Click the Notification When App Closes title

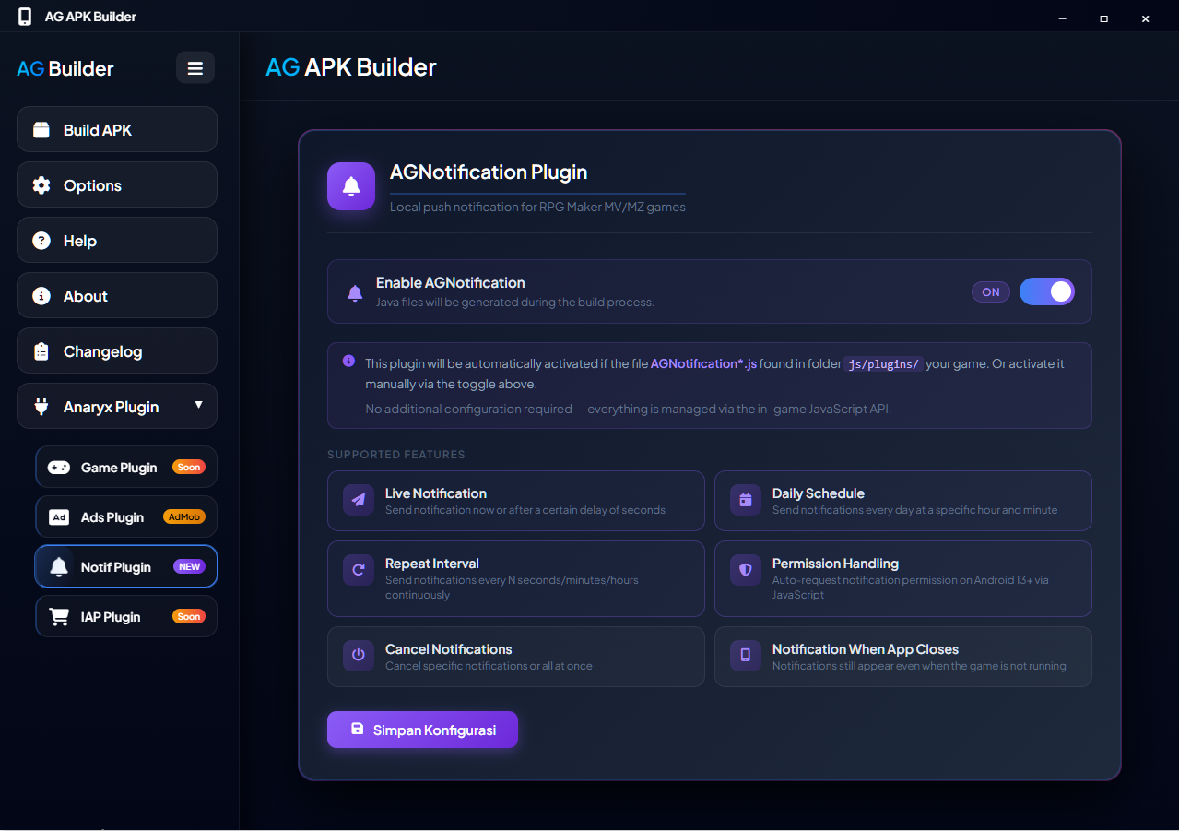[x=866, y=649]
